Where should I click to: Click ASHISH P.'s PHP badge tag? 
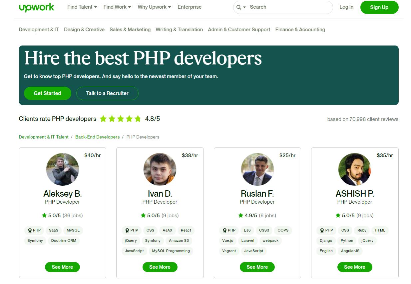coord(326,230)
